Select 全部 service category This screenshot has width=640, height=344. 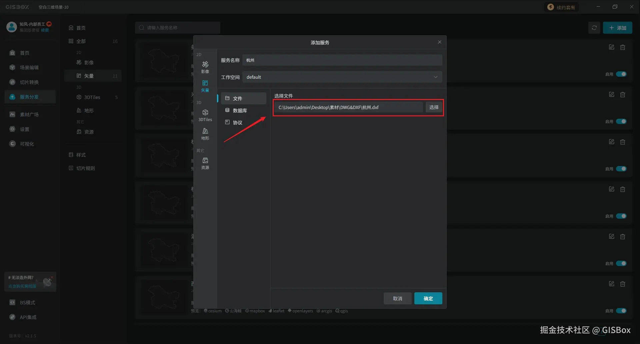93,41
